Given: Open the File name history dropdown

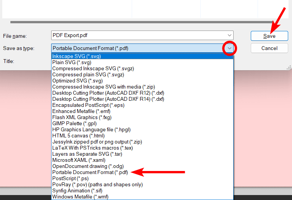Looking at the screenshot, I should [x=229, y=35].
